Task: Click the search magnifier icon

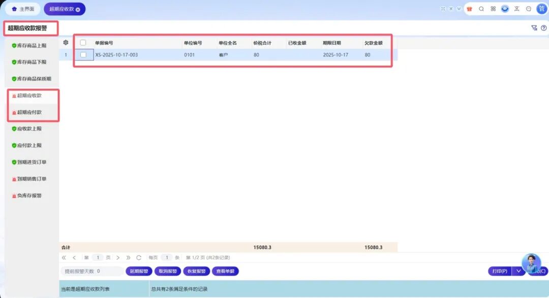Action: [x=481, y=9]
